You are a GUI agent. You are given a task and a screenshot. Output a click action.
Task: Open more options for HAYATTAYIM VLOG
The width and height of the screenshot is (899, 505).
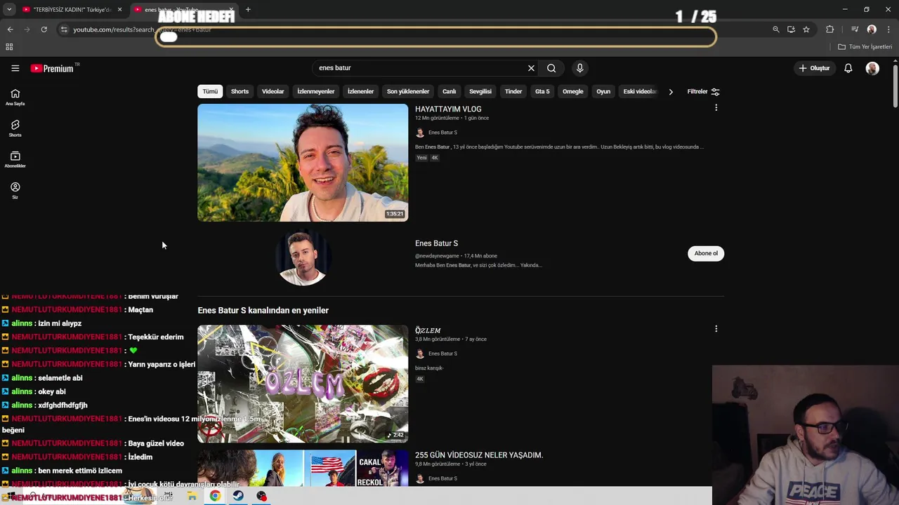716,108
